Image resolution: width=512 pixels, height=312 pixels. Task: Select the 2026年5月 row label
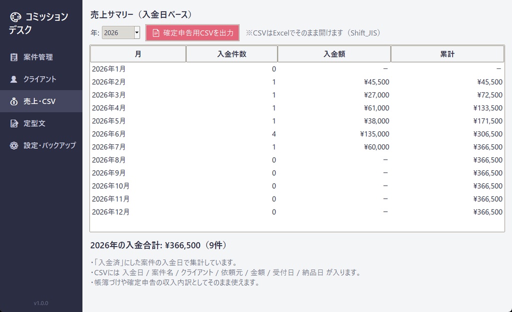point(108,121)
